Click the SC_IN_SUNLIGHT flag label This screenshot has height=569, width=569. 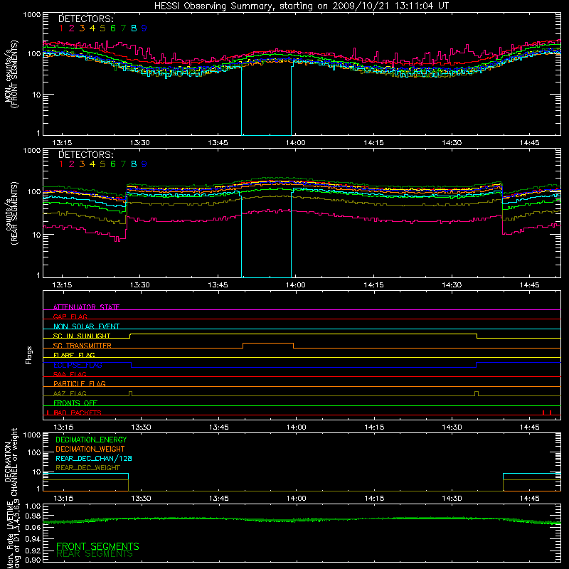(x=82, y=336)
